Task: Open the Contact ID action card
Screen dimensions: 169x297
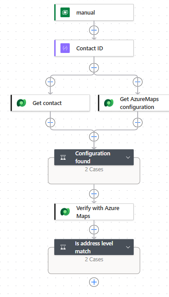Action: click(x=94, y=48)
